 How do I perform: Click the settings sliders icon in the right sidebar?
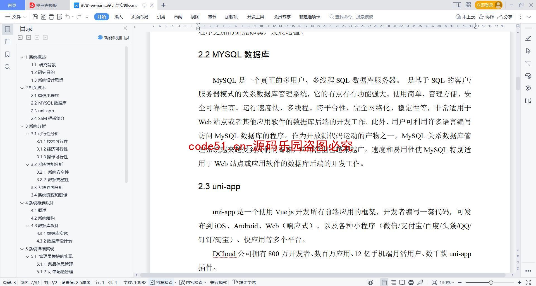coord(528,63)
